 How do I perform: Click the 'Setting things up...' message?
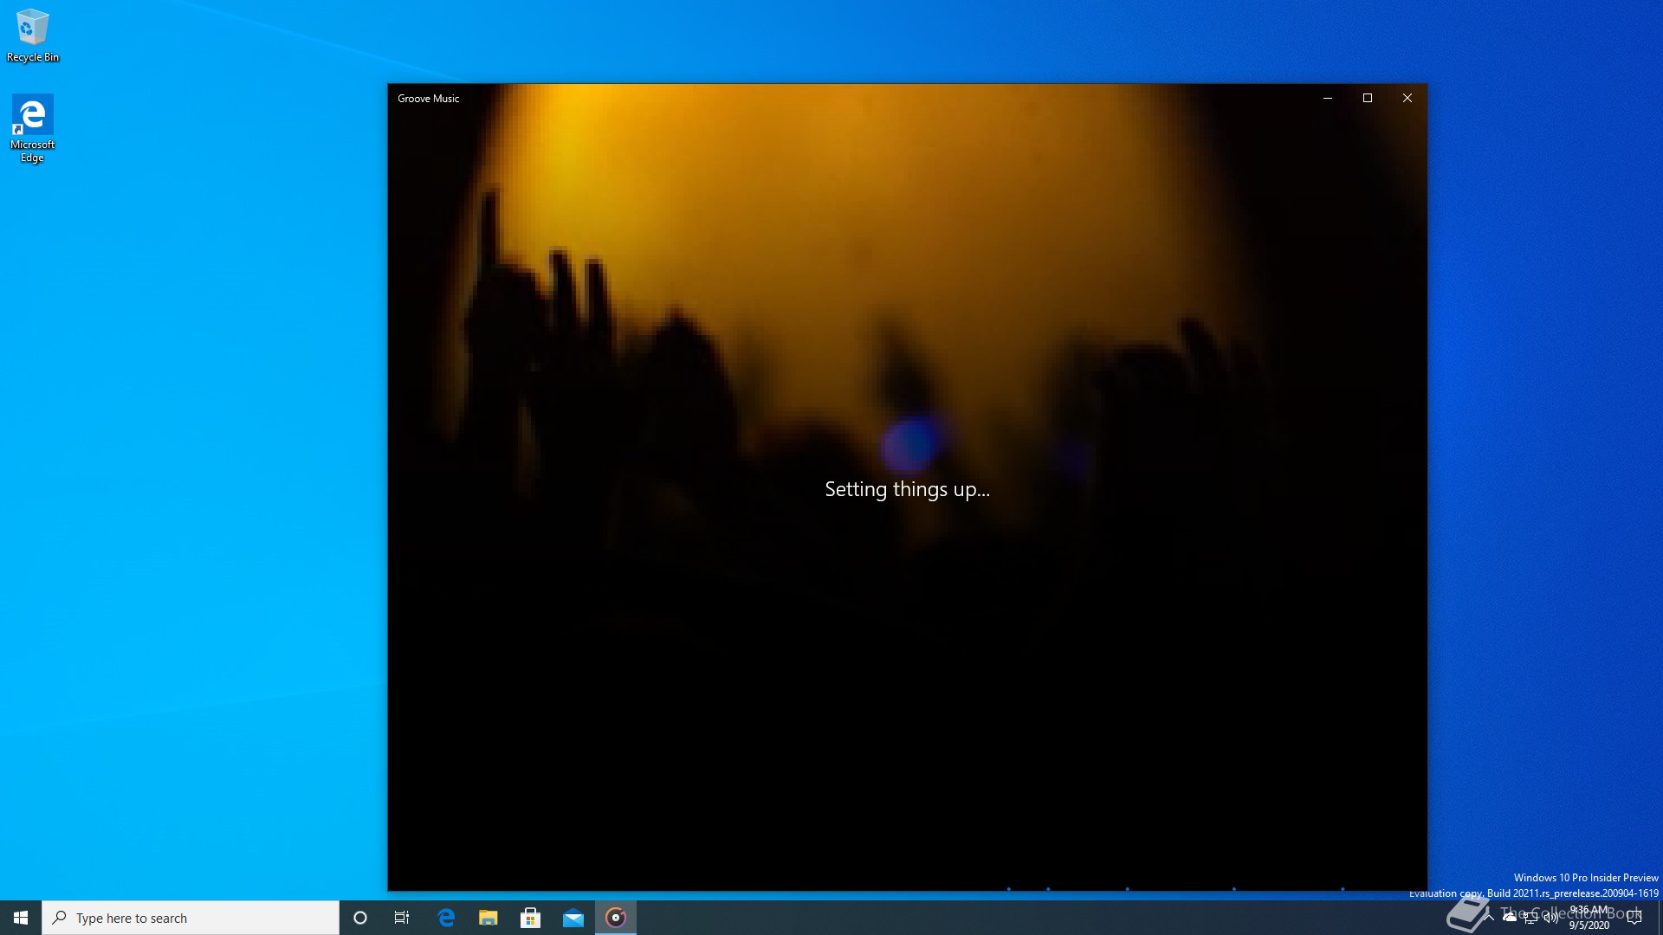tap(907, 489)
